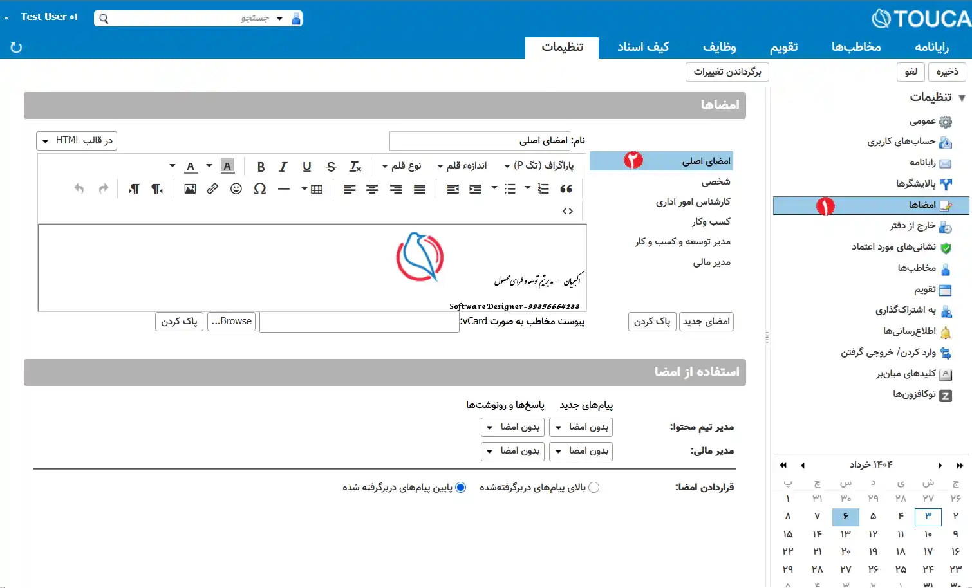
Task: Insert a bulleted list
Action: [x=510, y=188]
